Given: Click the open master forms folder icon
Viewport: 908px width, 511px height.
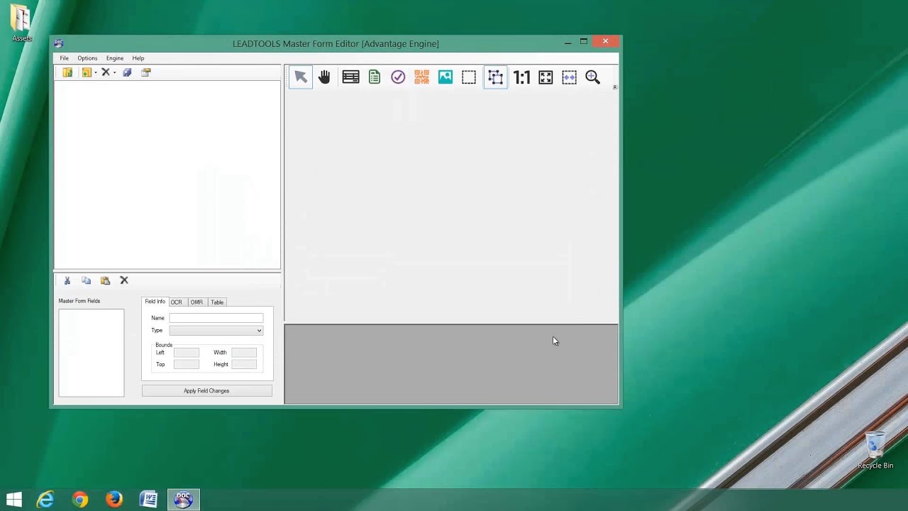Looking at the screenshot, I should tap(67, 72).
